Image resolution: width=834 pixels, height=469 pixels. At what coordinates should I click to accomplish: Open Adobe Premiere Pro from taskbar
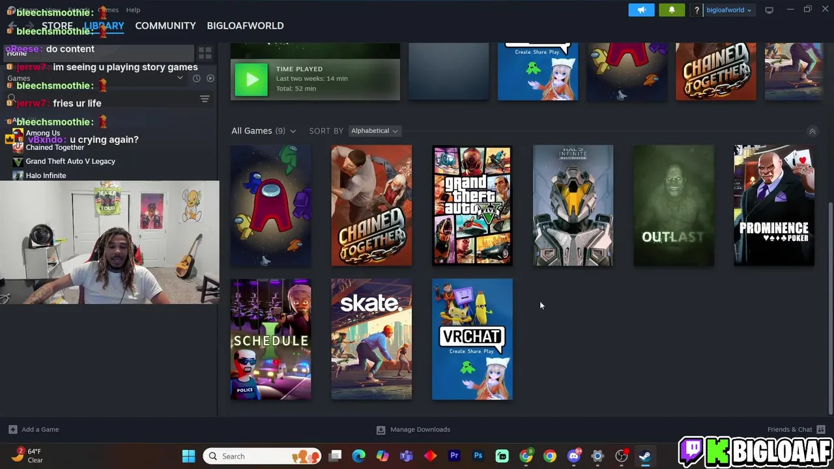click(x=454, y=456)
